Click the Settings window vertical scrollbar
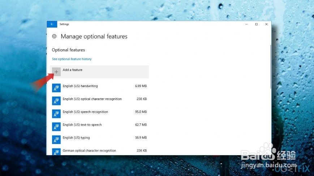314x176 pixels. [x=271, y=67]
